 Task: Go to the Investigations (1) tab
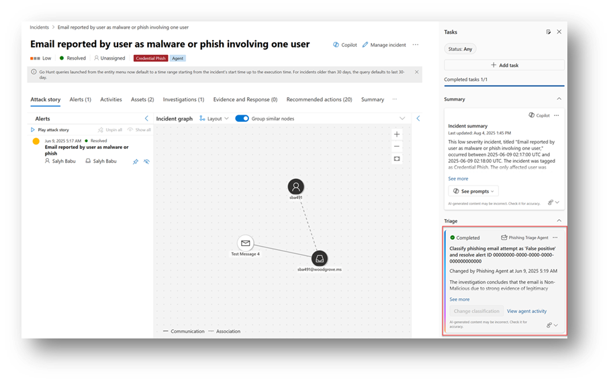[x=183, y=100]
